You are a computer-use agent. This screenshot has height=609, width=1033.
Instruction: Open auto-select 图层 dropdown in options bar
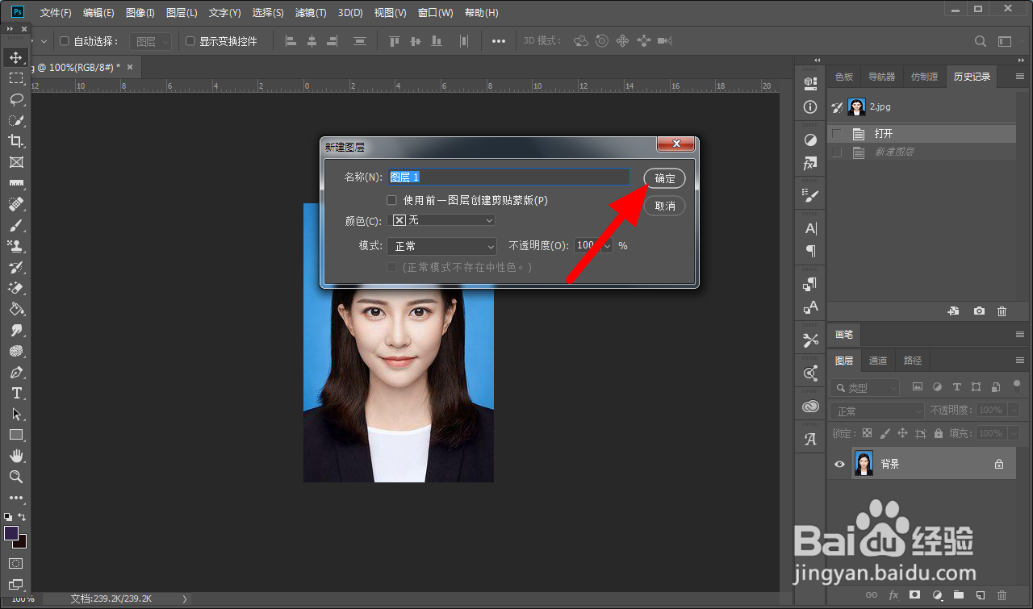point(151,41)
